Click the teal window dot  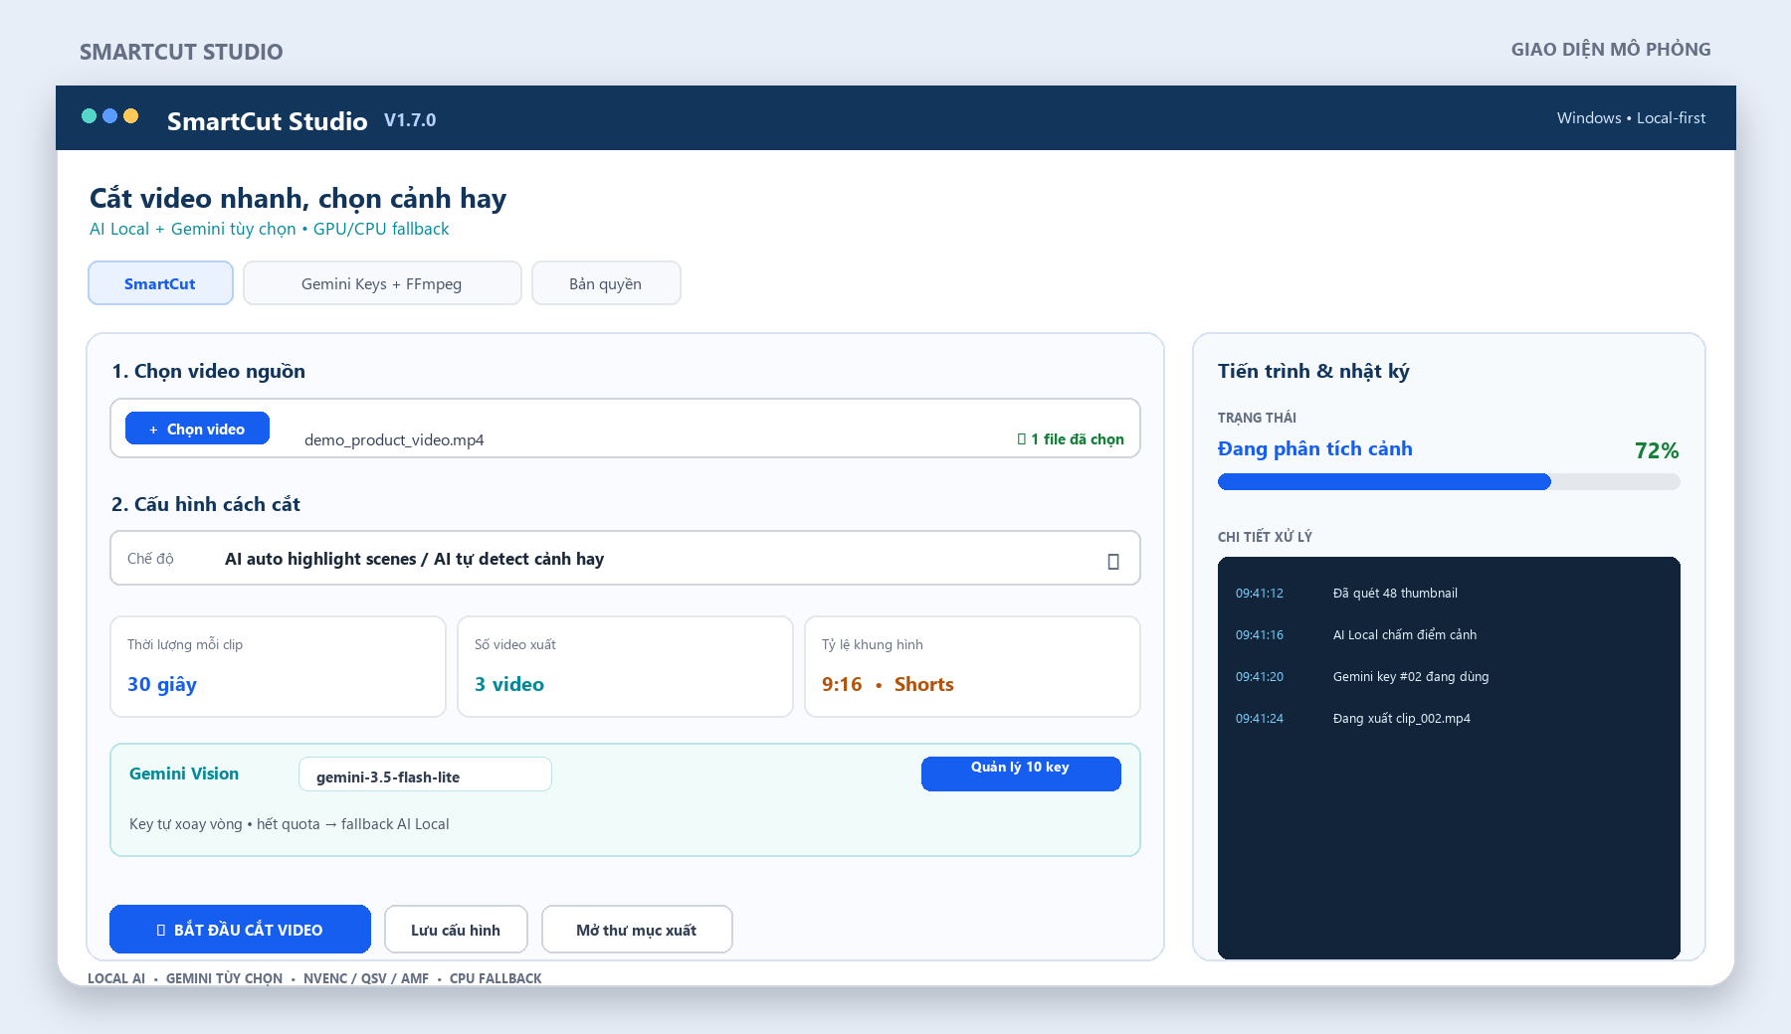pos(89,116)
